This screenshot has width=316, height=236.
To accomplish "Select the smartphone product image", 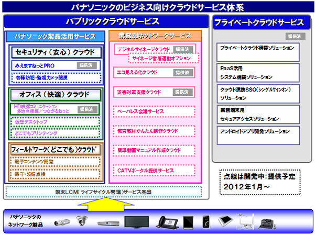I will coord(206,222).
